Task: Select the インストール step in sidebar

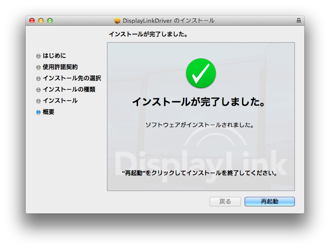Action: 60,101
